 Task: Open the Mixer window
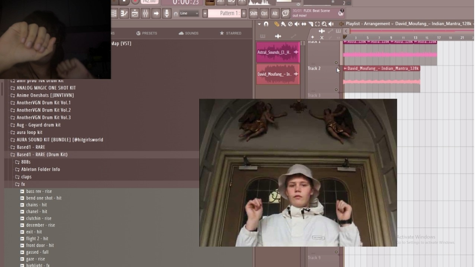click(x=145, y=13)
